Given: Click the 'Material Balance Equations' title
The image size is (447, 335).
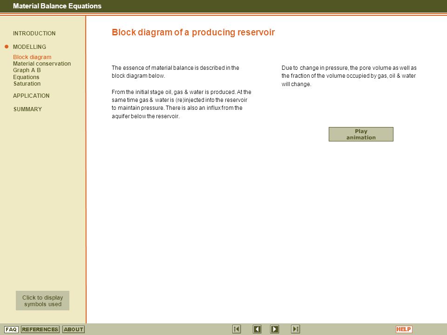Looking at the screenshot, I should click(57, 6).
